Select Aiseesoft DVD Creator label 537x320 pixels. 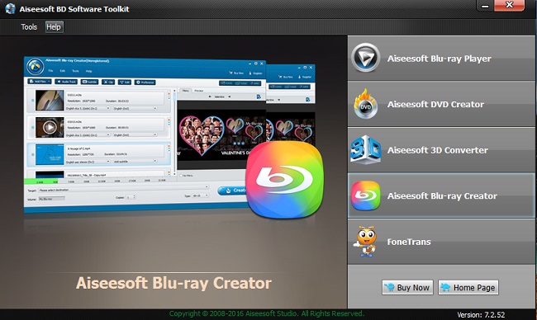point(435,104)
